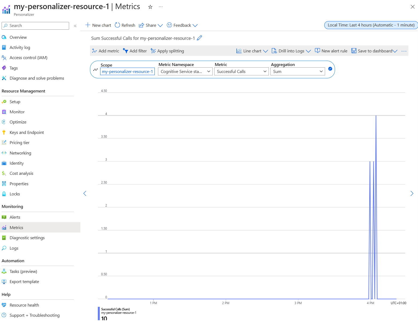Click the Alerts icon
Screen dimensions: 418x321
[x=4, y=217]
